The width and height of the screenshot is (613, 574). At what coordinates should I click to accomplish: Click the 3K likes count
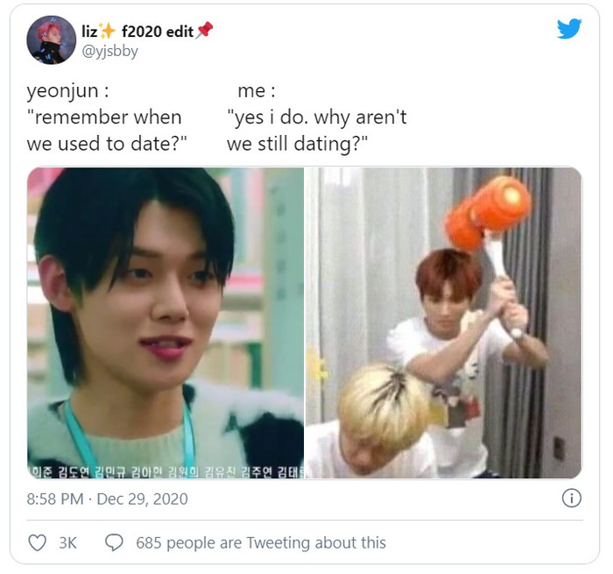click(x=67, y=542)
